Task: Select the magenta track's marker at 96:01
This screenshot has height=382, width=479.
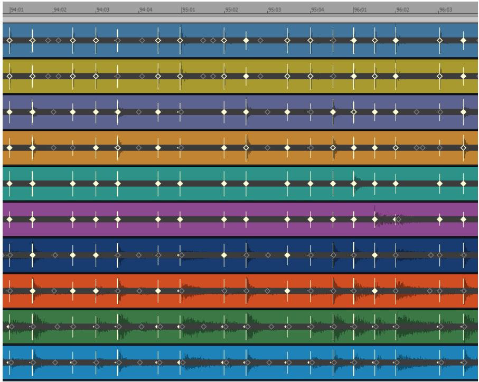Action: coord(354,219)
